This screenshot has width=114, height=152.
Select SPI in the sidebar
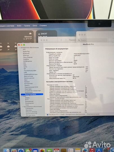click(25, 69)
